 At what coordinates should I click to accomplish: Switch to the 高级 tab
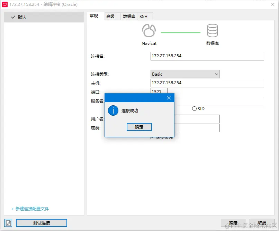(x=111, y=16)
